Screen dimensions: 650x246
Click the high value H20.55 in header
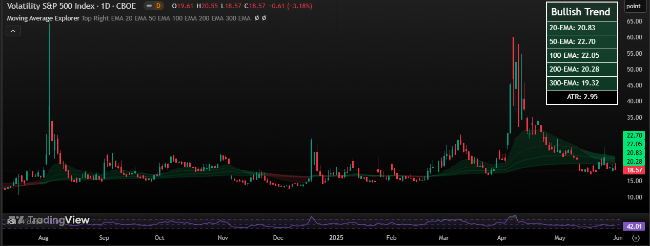207,6
